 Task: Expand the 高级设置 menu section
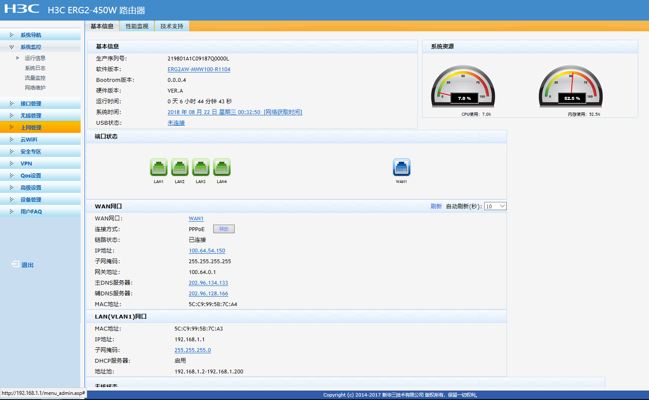click(40, 187)
